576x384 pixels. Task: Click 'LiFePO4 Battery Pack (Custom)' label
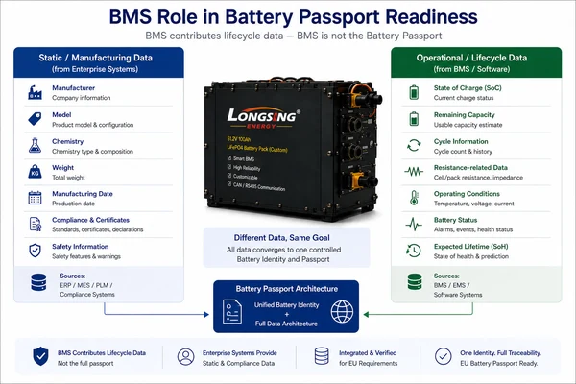[x=257, y=148]
